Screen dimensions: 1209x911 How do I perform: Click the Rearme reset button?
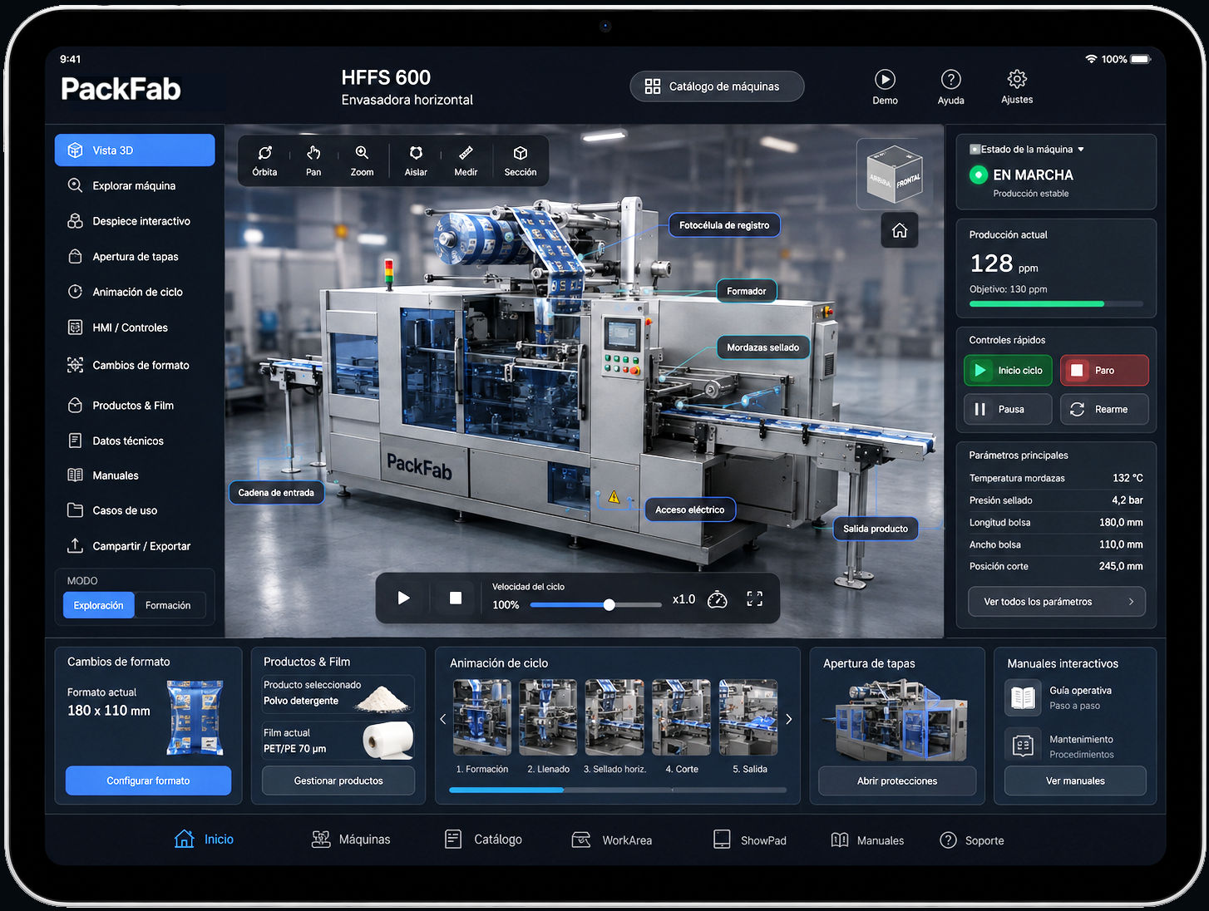[x=1104, y=409]
